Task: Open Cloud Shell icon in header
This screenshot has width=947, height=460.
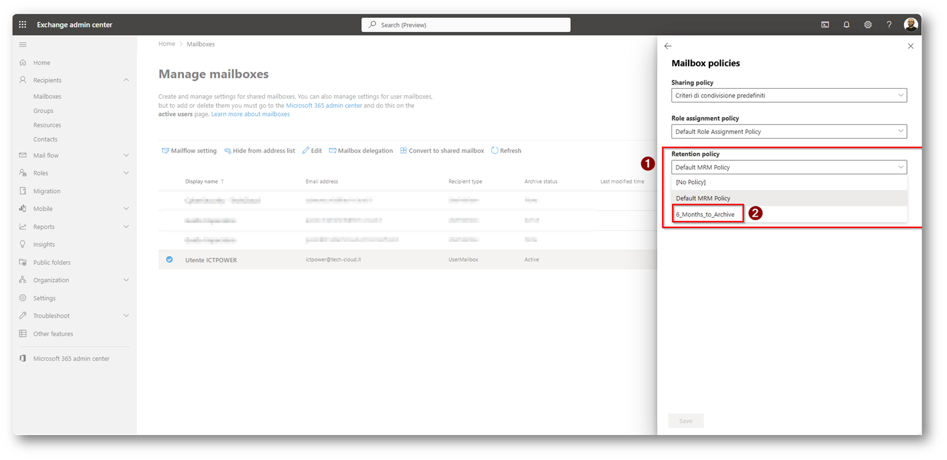Action: [x=825, y=24]
